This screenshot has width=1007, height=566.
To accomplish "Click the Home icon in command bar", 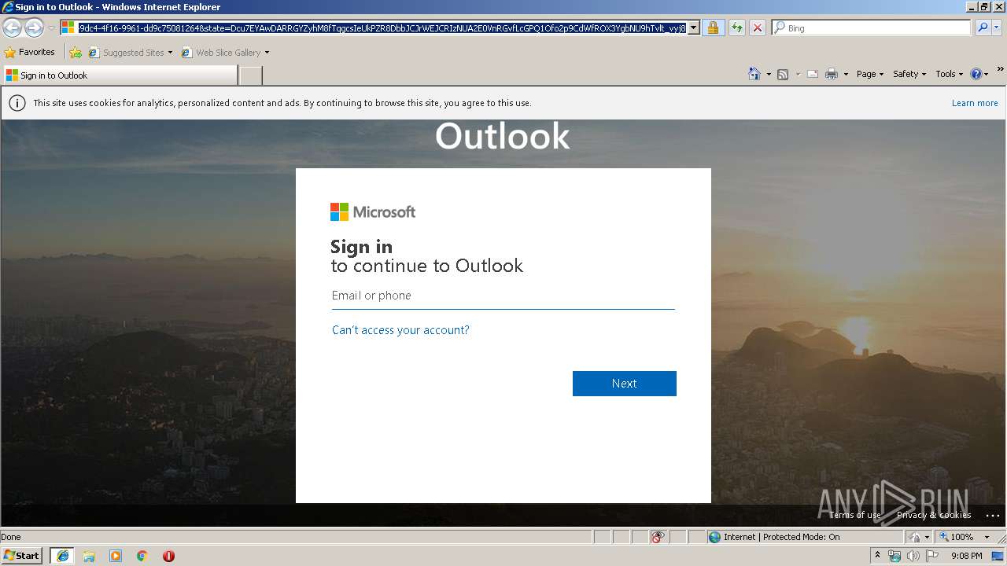I will pyautogui.click(x=754, y=74).
